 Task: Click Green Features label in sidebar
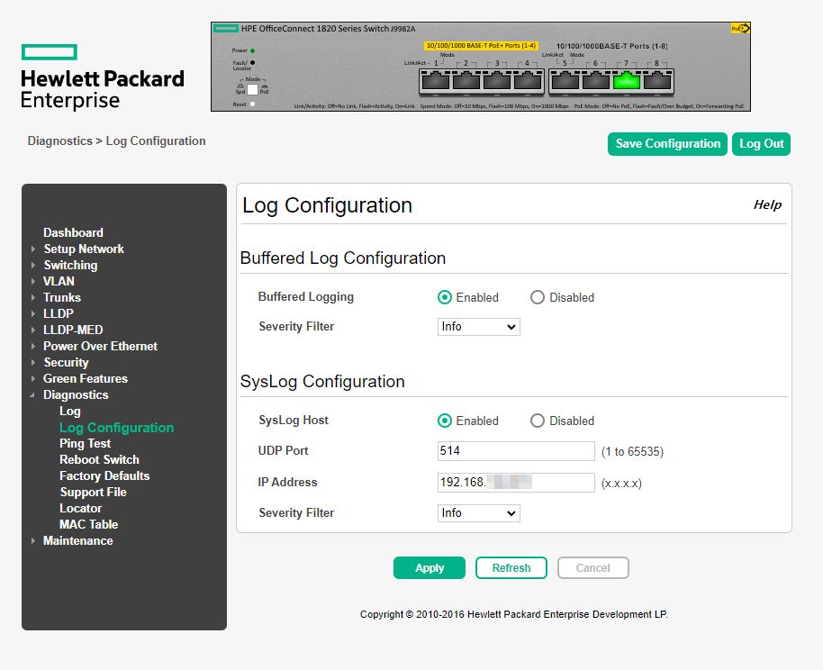pyautogui.click(x=86, y=378)
